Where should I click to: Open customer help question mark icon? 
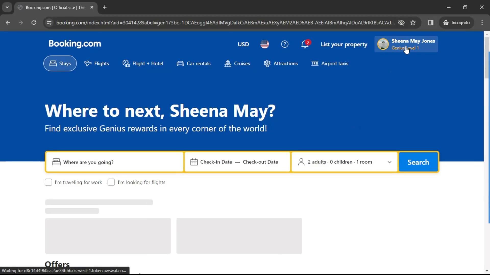[x=285, y=44]
